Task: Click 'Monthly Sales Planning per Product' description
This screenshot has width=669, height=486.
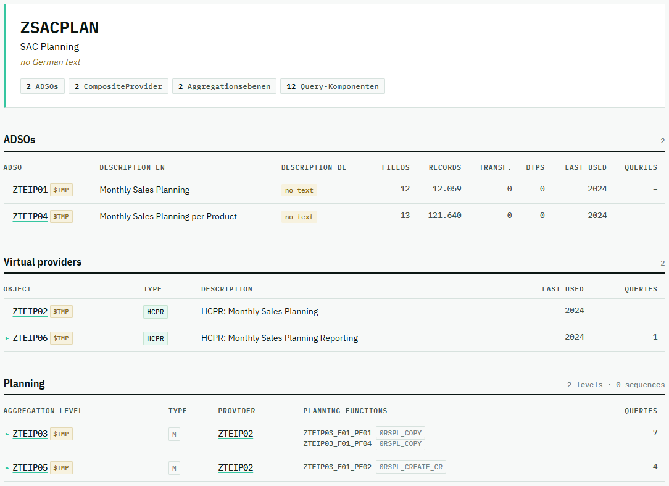Action: pyautogui.click(x=168, y=217)
